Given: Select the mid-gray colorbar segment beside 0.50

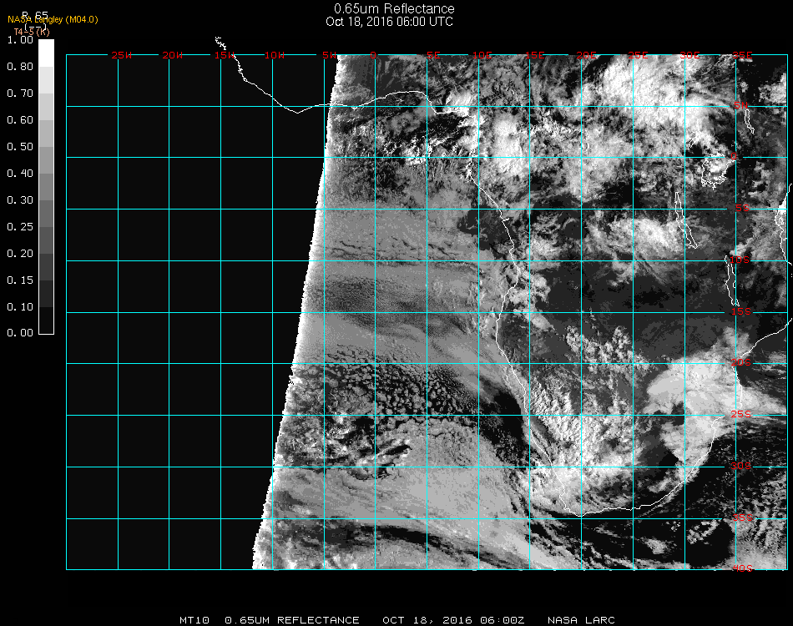Looking at the screenshot, I should (x=46, y=159).
